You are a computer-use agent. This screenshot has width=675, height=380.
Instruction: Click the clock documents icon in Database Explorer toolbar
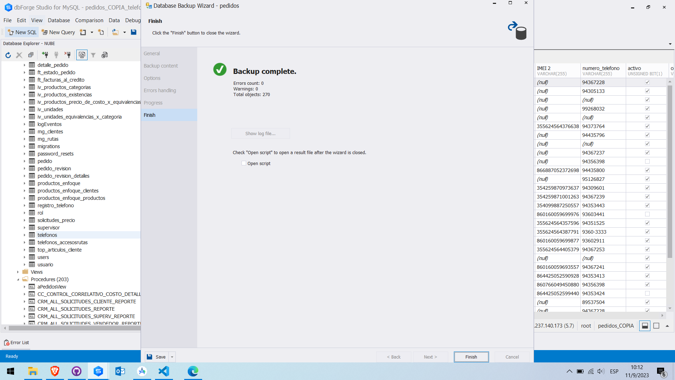(105, 55)
